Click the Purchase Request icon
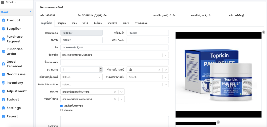 tap(4, 39)
